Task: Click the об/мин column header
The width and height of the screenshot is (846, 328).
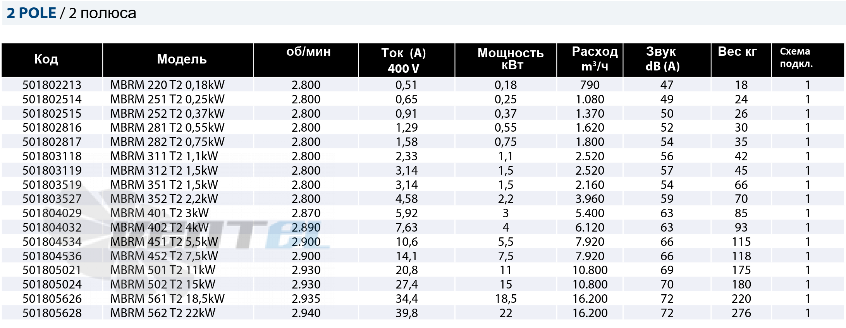Action: click(308, 52)
